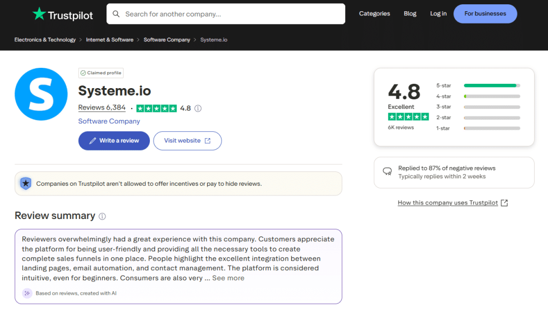Click the speech bubble icon on the replies card
The height and width of the screenshot is (314, 548).
[387, 171]
